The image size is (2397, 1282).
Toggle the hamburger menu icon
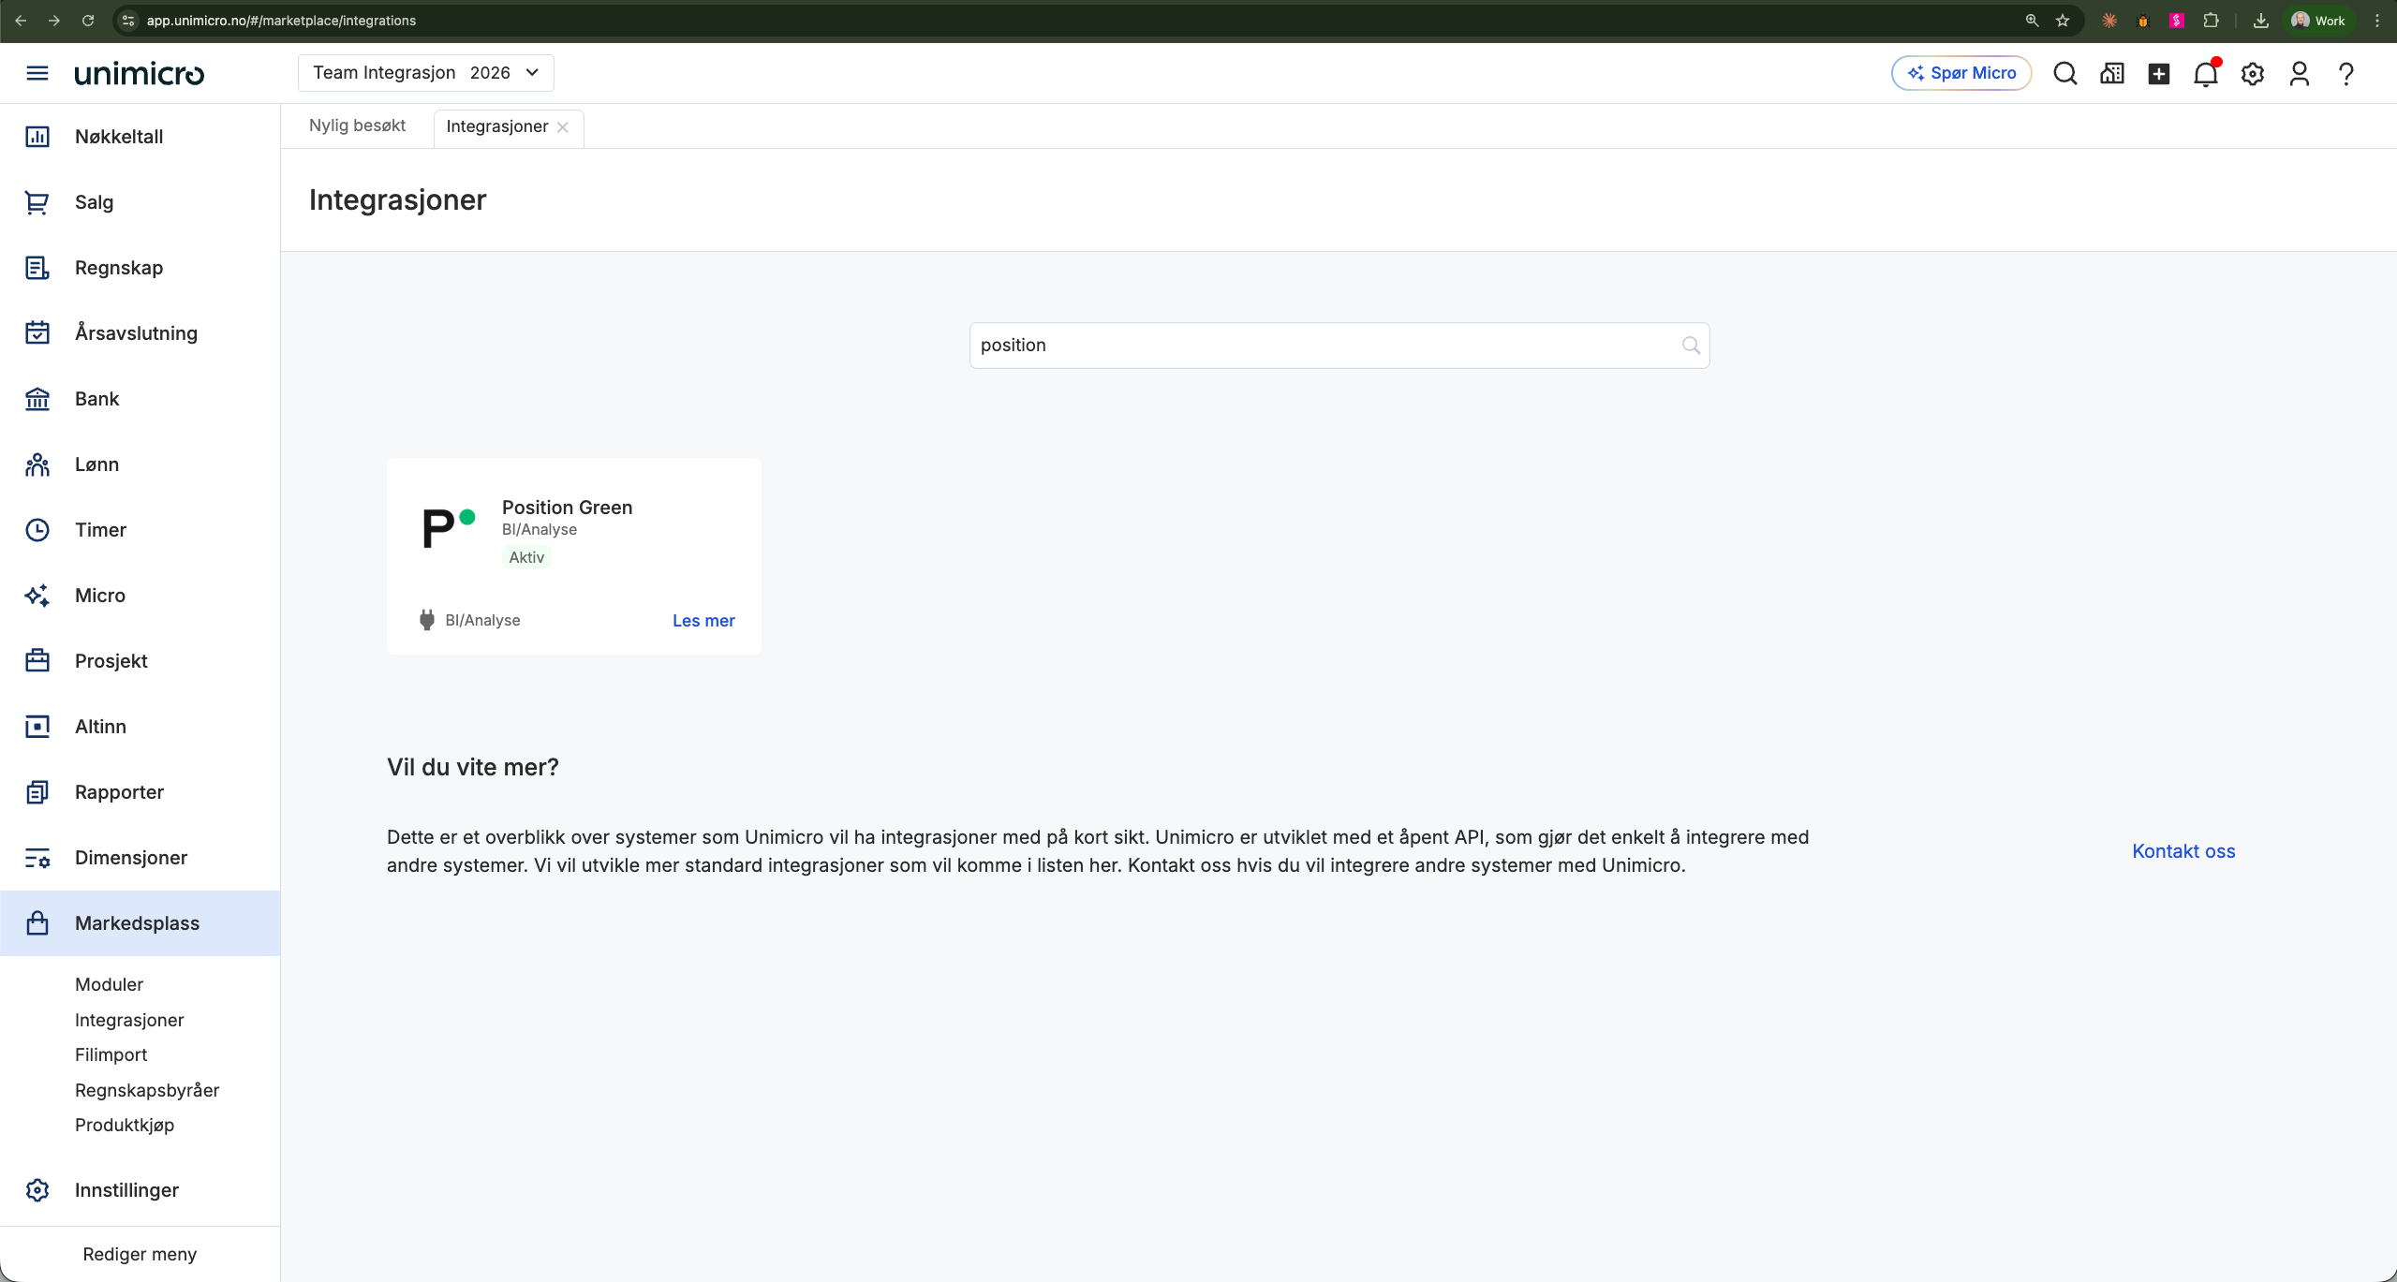37,73
